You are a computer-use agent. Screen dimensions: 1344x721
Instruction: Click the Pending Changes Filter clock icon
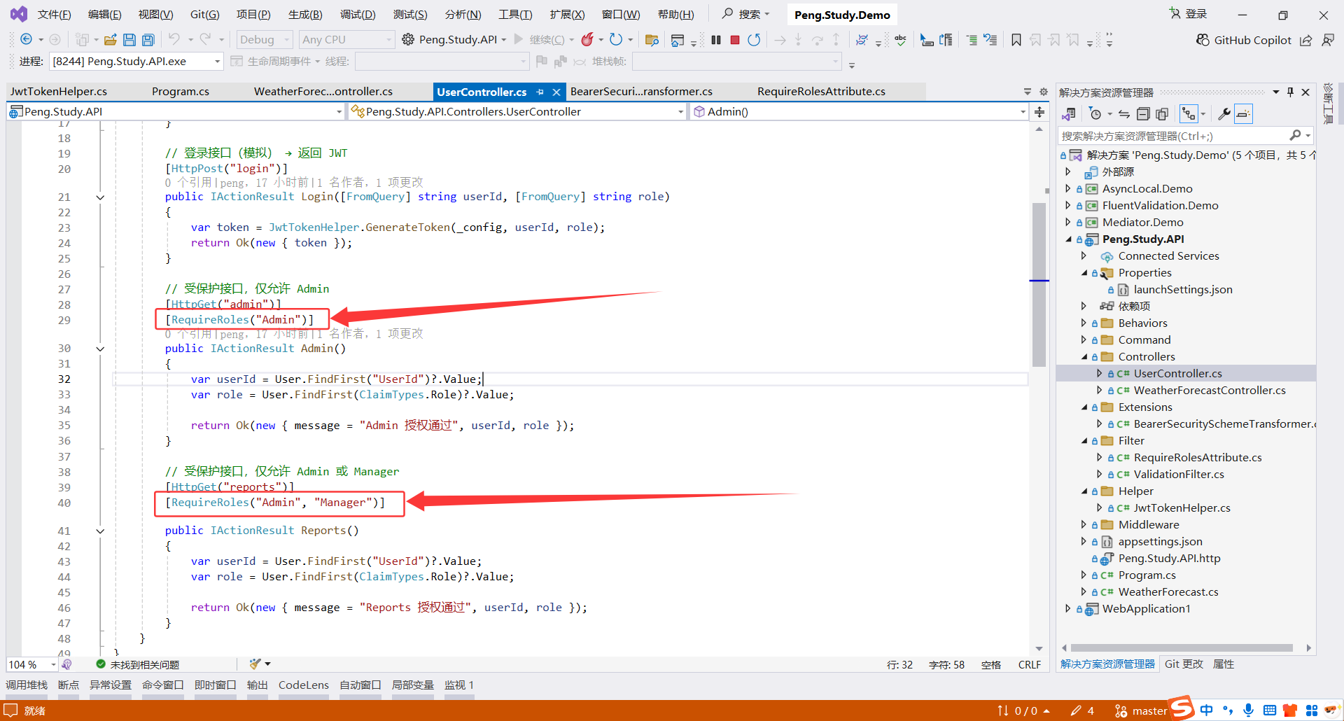[x=1095, y=114]
